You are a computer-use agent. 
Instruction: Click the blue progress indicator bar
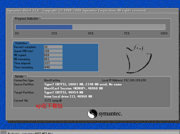point(44,27)
